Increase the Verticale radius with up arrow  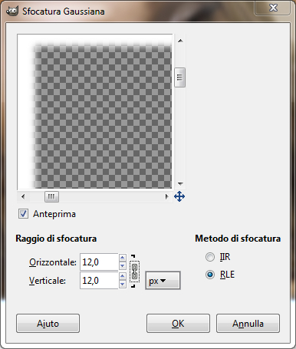[123, 276]
